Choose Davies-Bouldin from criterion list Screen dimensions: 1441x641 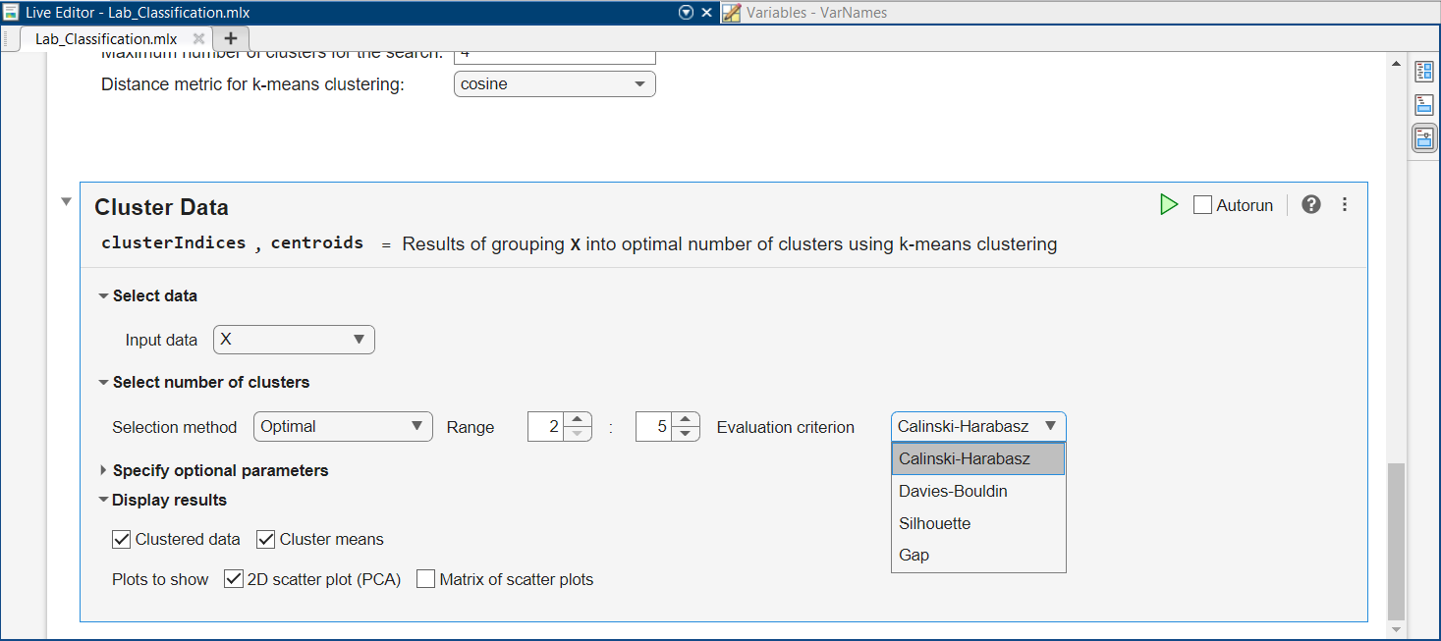click(x=953, y=491)
